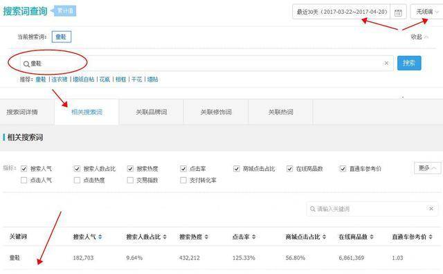Open the 无线端 device dropdown

pyautogui.click(x=426, y=12)
